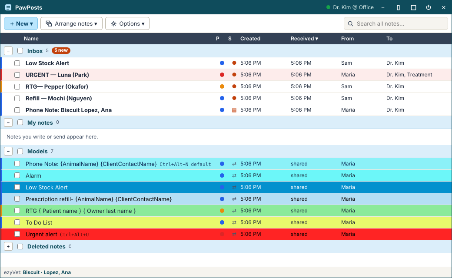Check the URGENT — Luna (Park) note
This screenshot has width=452, height=278.
pos(17,75)
